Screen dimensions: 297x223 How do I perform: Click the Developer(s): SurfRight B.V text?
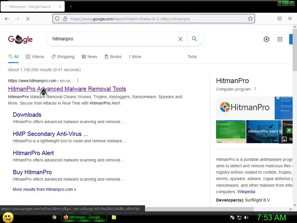[243, 200]
